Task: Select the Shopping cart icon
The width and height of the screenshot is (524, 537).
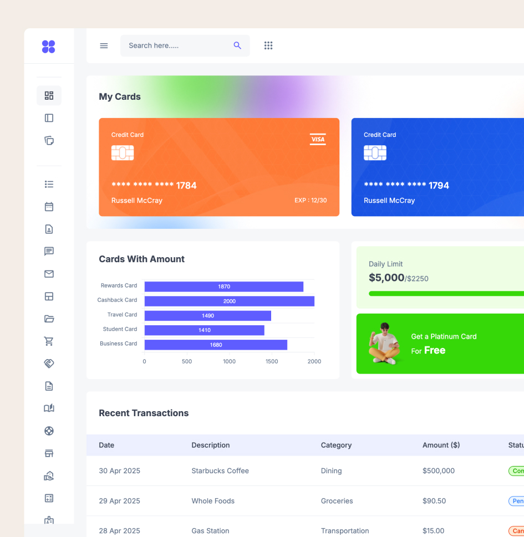Action: pyautogui.click(x=49, y=341)
